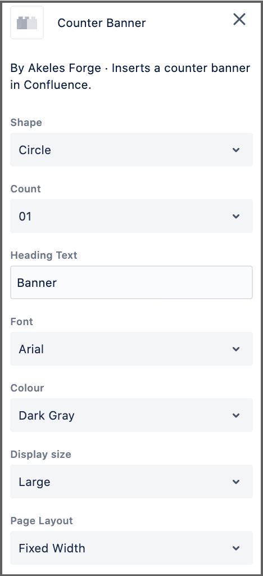The height and width of the screenshot is (576, 263).
Task: Click the Counter Banner app icon
Action: (x=27, y=22)
